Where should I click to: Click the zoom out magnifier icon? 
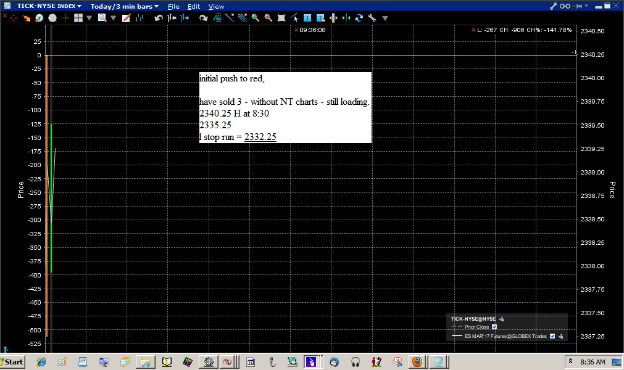tap(268, 18)
